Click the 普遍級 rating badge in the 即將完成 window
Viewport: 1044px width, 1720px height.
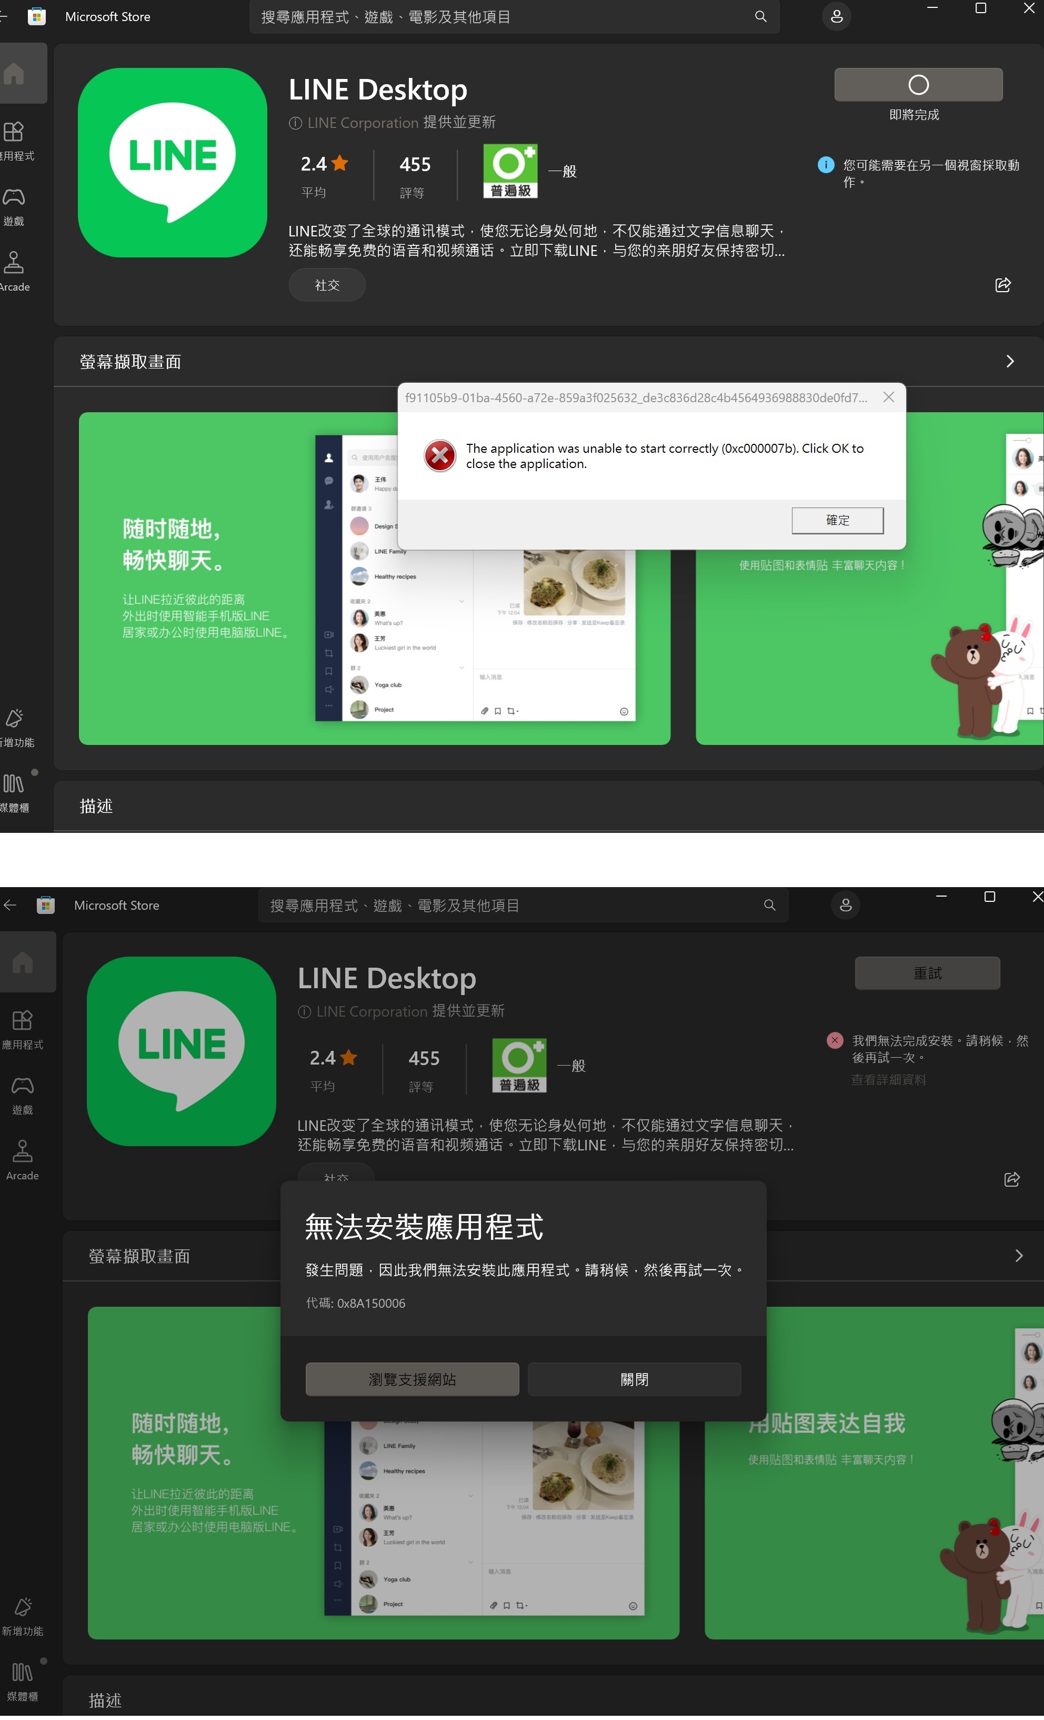510,172
